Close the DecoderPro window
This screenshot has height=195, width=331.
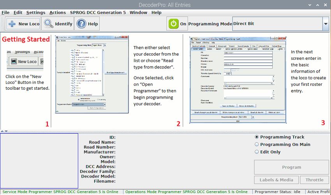coord(325,5)
